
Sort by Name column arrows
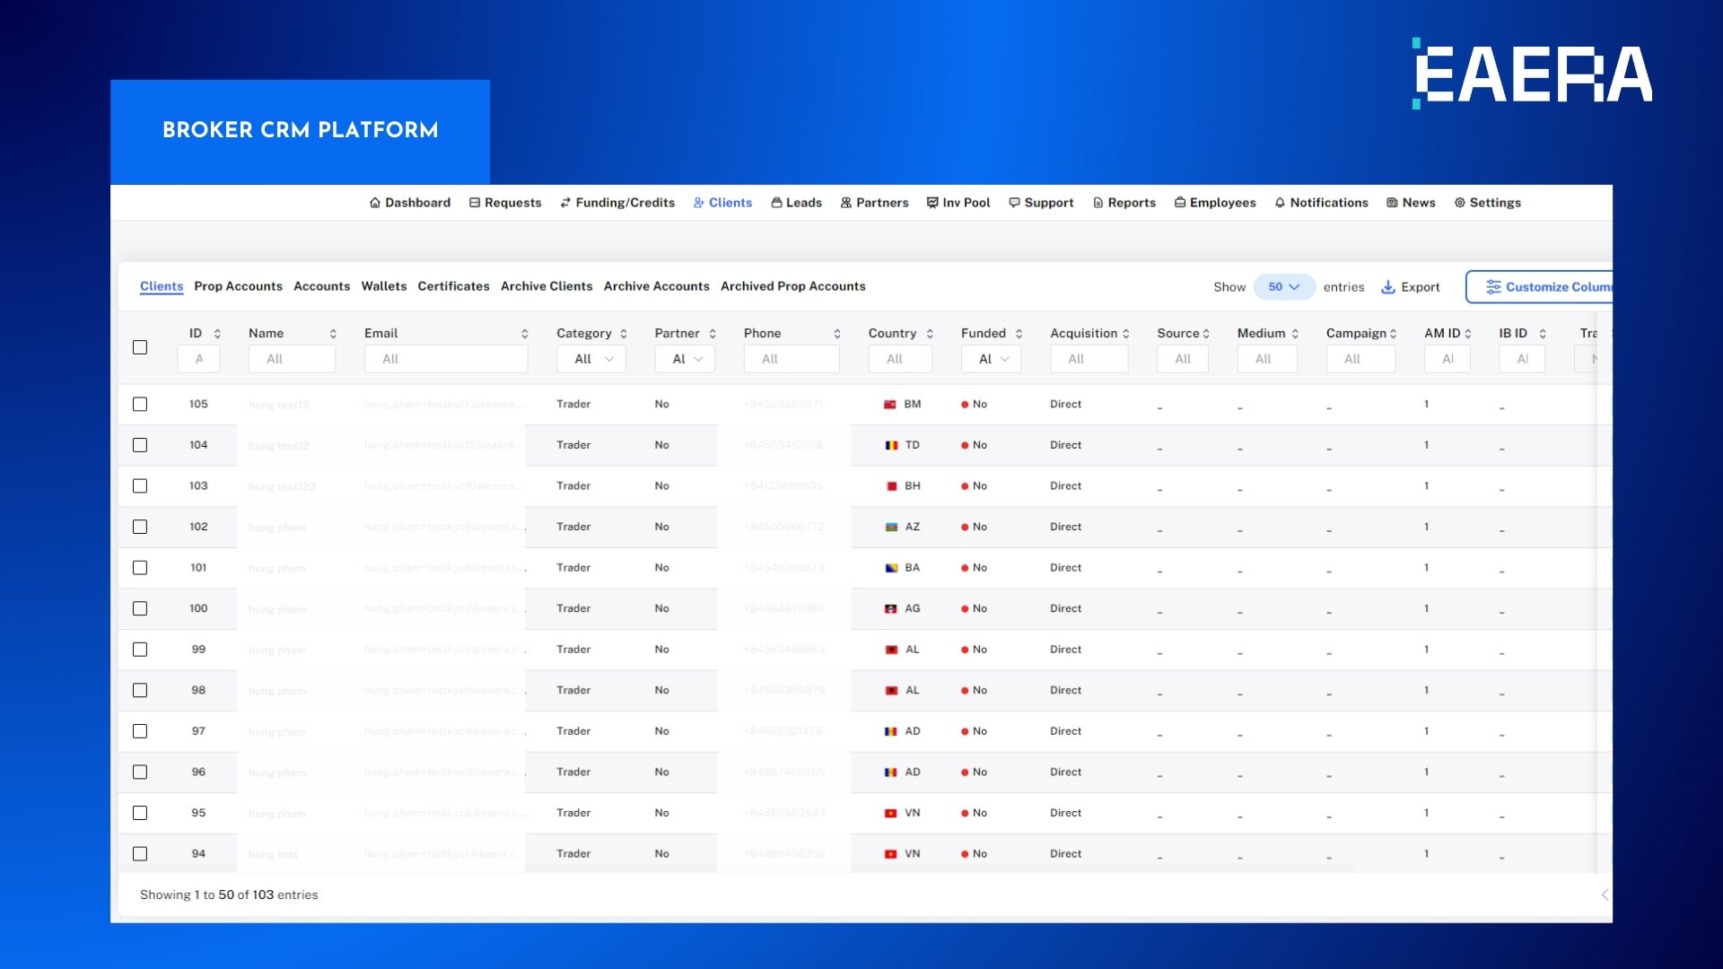coord(333,334)
